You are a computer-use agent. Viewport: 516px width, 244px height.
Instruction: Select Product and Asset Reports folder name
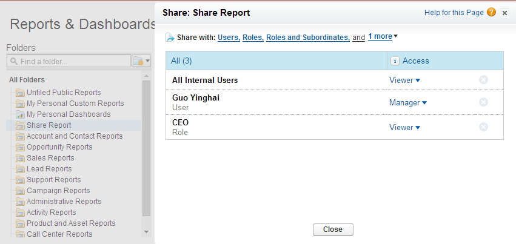[x=71, y=223]
